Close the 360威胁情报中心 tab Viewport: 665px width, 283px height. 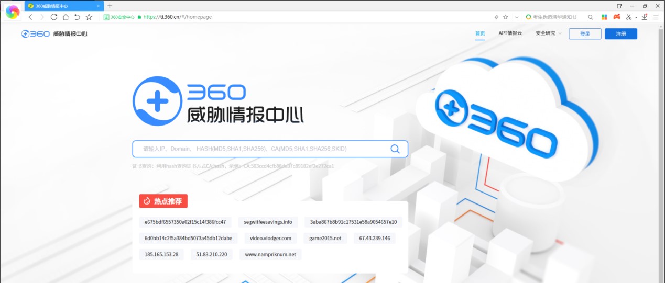click(x=99, y=6)
